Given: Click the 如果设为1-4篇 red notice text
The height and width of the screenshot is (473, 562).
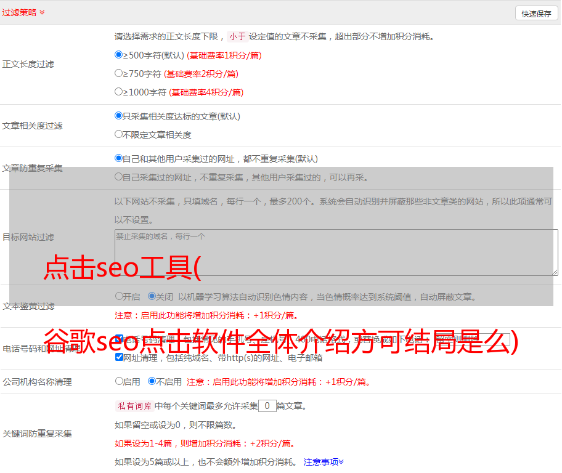Looking at the screenshot, I should click(x=206, y=443).
